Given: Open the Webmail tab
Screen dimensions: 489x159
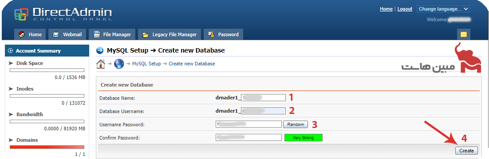Looking at the screenshot, I should click(x=67, y=34).
